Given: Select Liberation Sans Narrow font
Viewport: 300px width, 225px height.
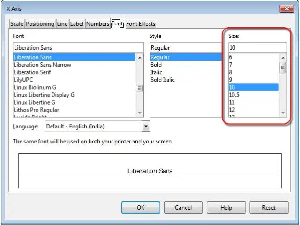Looking at the screenshot, I should click(74, 65).
